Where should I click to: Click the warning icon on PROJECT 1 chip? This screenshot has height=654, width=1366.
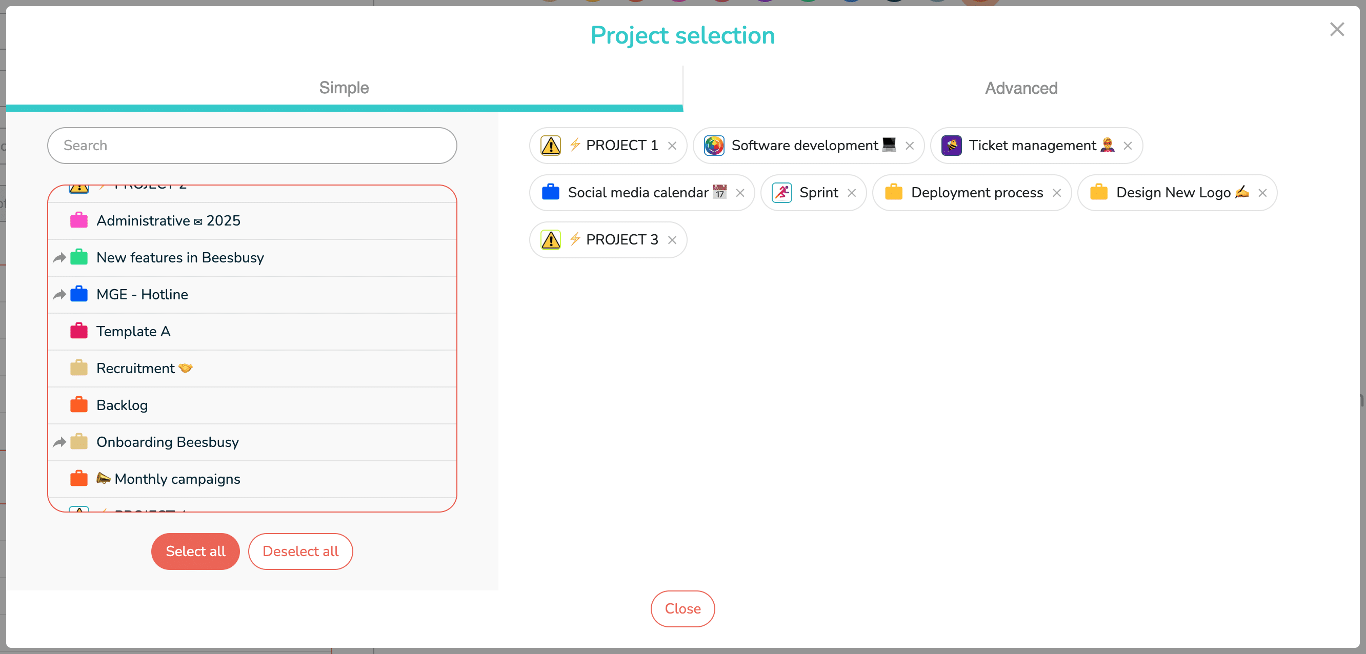click(550, 145)
